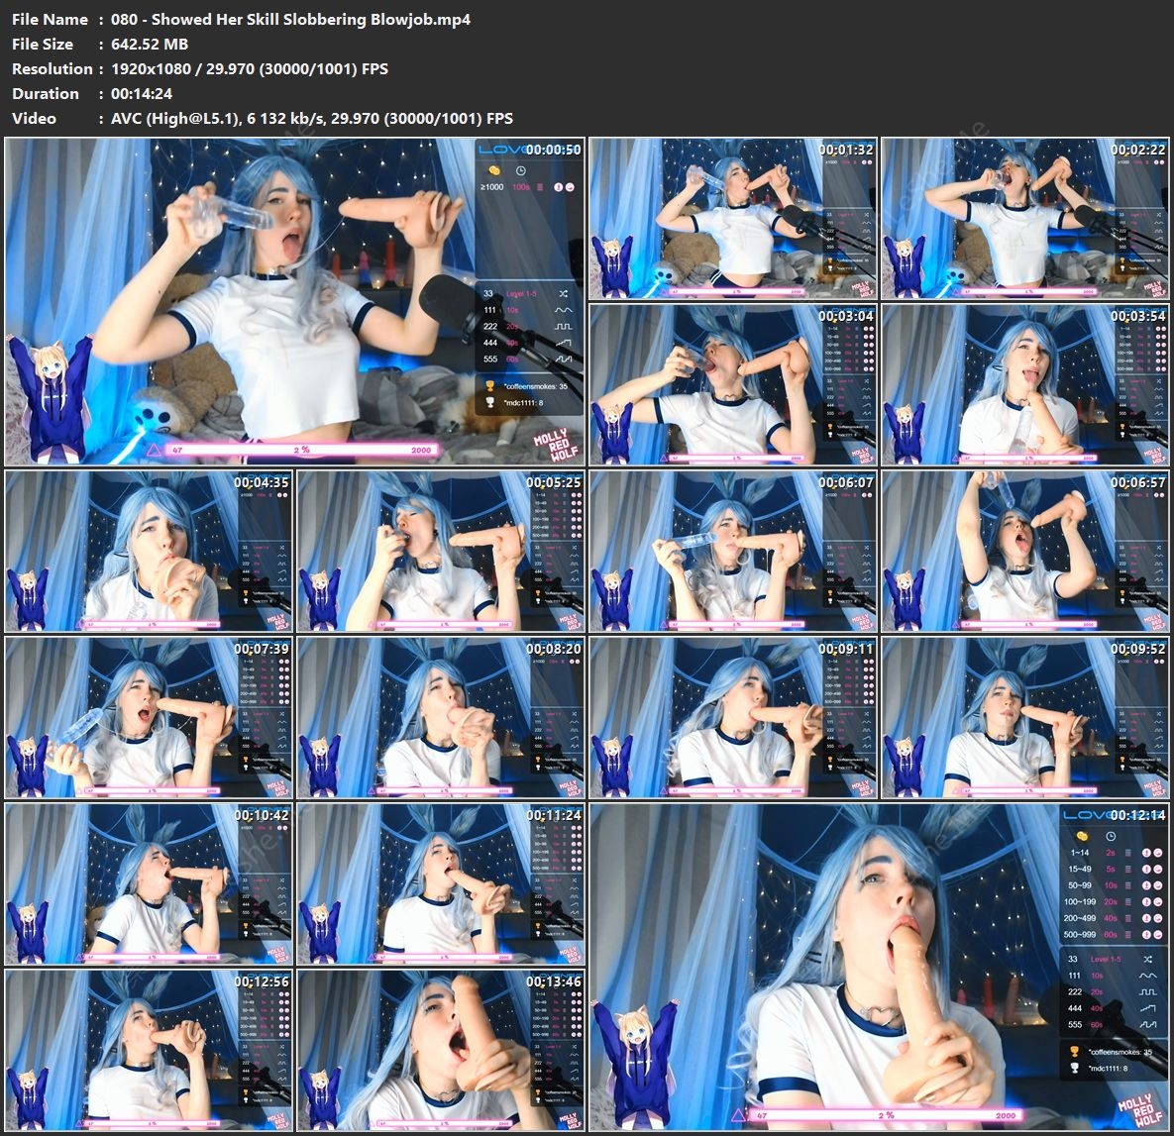Click the silver trophy icon beside mdc1111
This screenshot has height=1136, width=1174.
[x=489, y=403]
